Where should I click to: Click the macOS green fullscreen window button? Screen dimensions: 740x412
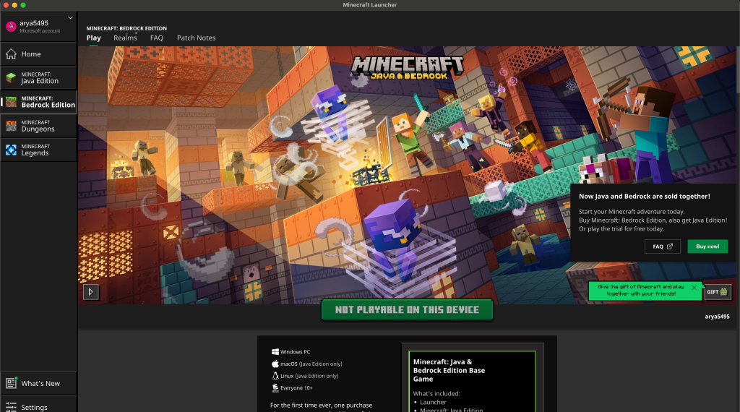pos(23,5)
